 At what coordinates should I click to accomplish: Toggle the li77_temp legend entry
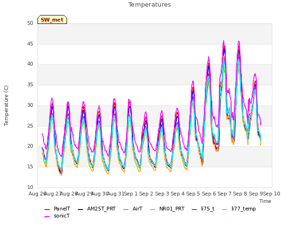click(x=239, y=209)
